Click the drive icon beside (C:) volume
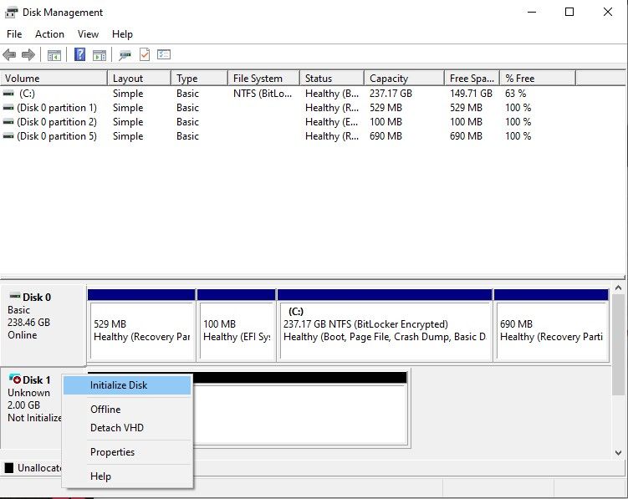This screenshot has height=499, width=628. click(8, 94)
